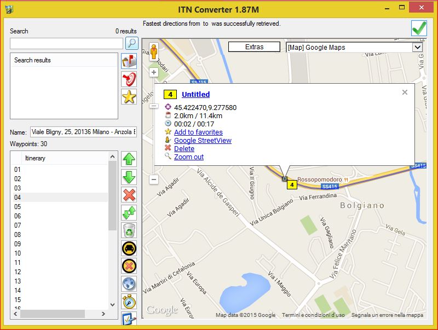Click itinerary list scroll down arrow
This screenshot has width=438, height=330.
tap(113, 305)
